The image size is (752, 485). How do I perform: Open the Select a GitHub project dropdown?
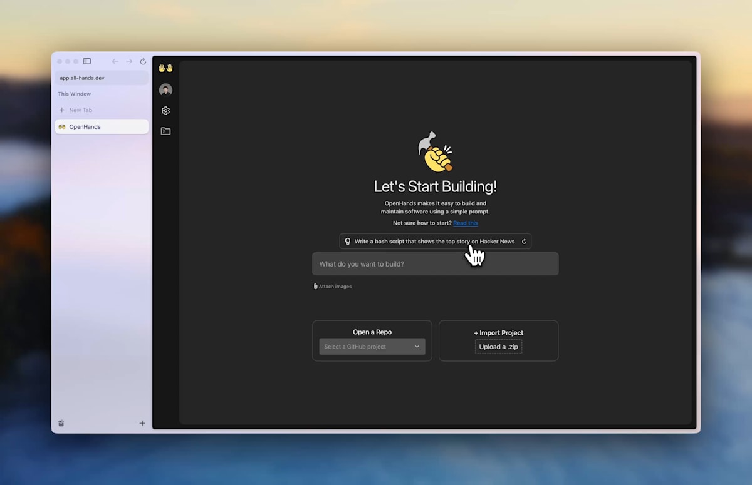(x=372, y=347)
